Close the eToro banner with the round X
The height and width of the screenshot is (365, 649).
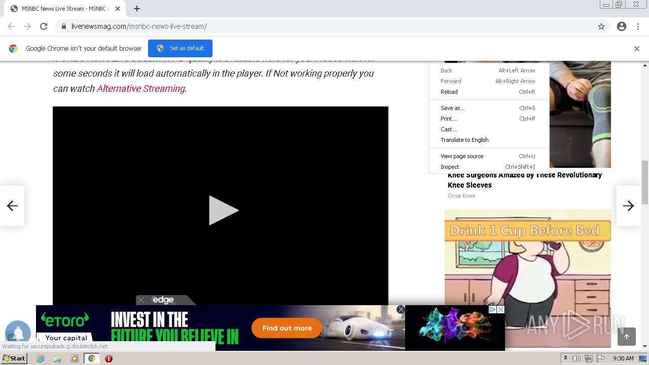pos(401,309)
